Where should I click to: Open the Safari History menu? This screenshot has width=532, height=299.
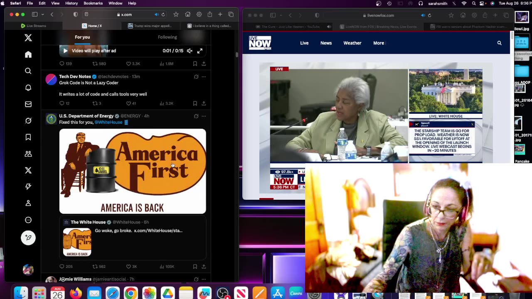click(x=71, y=3)
